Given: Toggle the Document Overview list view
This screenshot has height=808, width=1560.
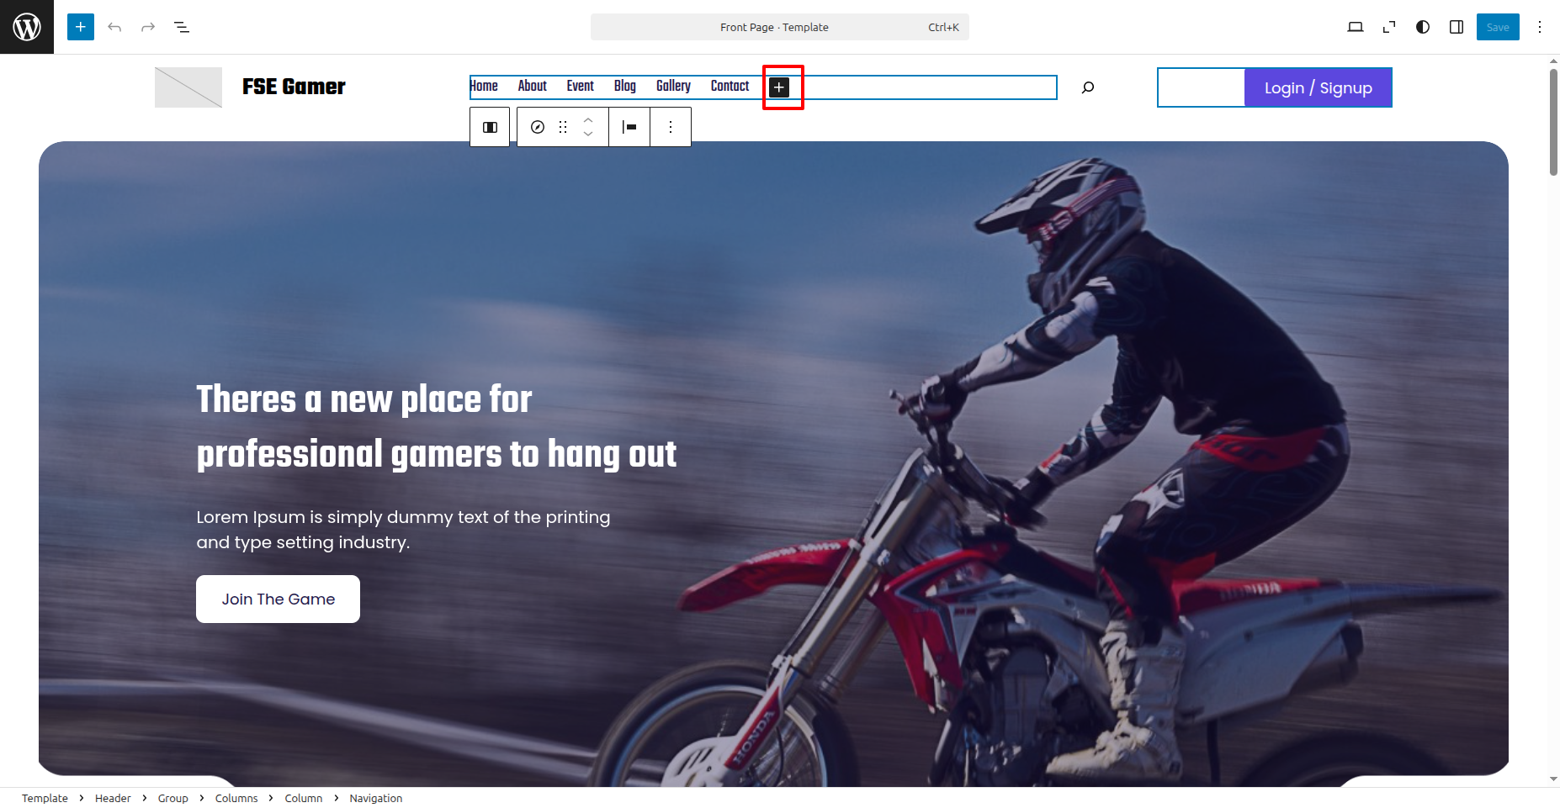Looking at the screenshot, I should click(182, 27).
